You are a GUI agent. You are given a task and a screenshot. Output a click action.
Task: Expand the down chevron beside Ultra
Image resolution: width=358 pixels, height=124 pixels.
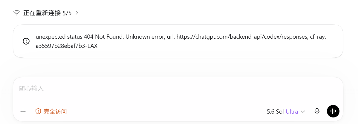[x=303, y=112]
